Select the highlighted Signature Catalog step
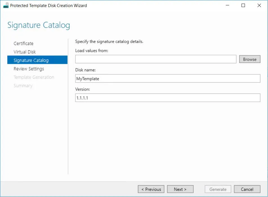The height and width of the screenshot is (197, 268). (x=31, y=60)
